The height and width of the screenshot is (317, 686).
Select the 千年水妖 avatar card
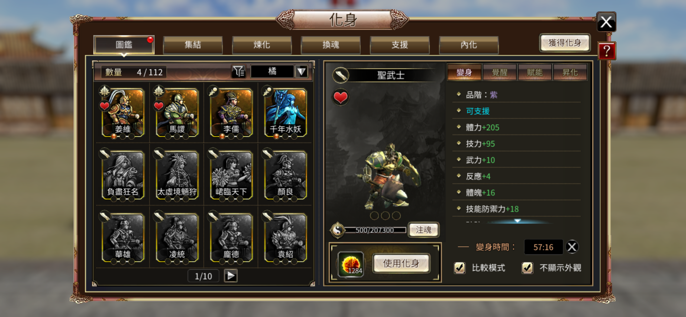[285, 113]
